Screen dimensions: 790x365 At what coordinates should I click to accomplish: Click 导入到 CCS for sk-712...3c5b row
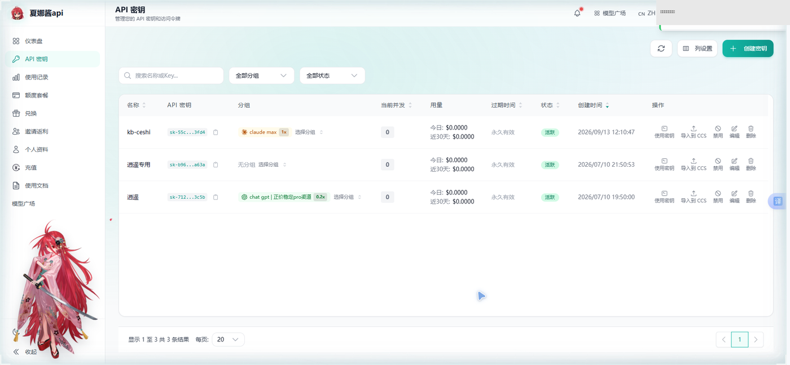pos(694,197)
